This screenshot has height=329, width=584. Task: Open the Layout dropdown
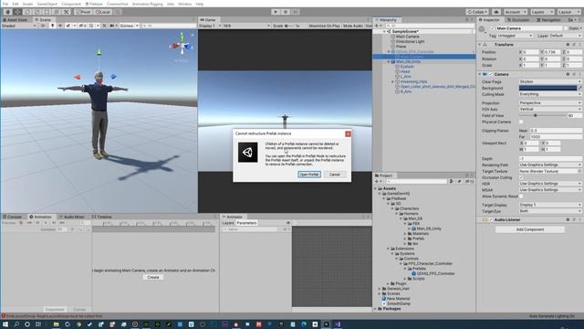pyautogui.click(x=568, y=12)
